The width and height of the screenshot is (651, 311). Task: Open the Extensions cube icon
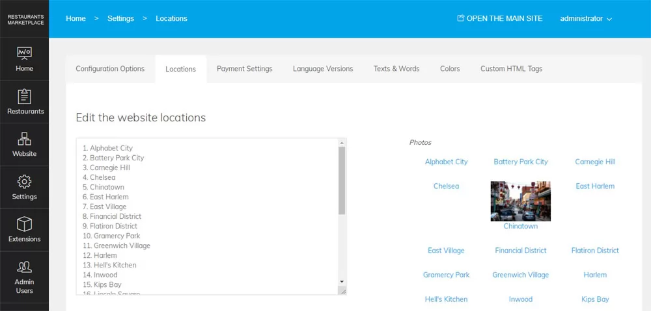tap(24, 225)
